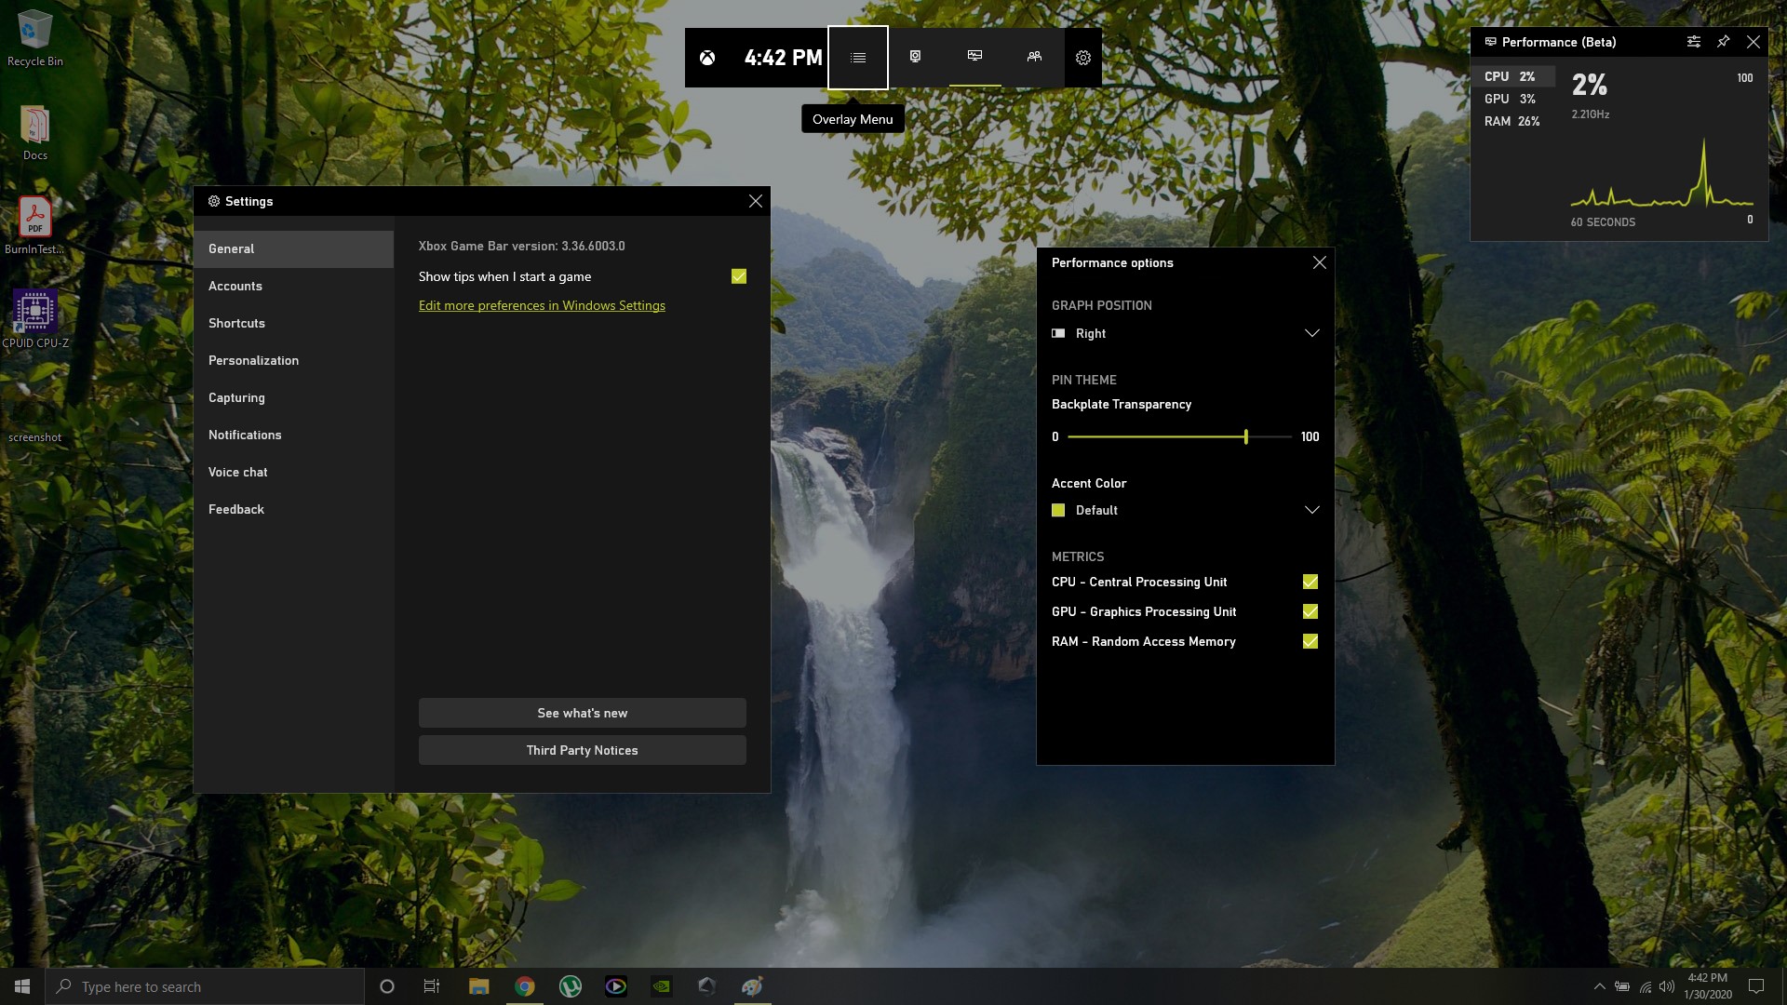Open the Capture widget from the Game Bar
1787x1005 pixels.
click(x=915, y=57)
